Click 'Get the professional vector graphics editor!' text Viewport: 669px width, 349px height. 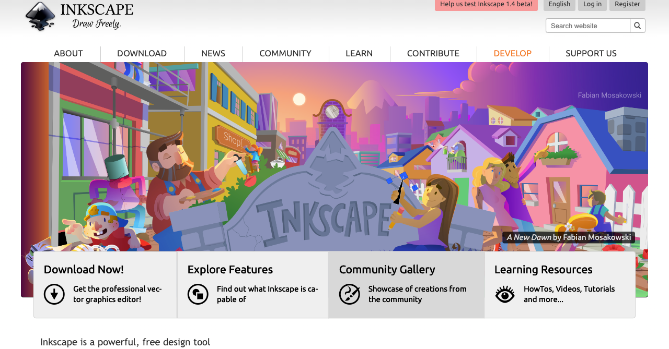click(118, 294)
